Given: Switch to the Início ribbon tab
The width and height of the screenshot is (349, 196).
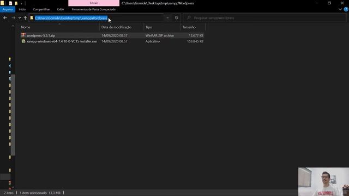Looking at the screenshot, I should pos(22,9).
